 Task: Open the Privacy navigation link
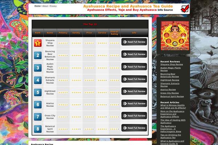coord(53,6)
